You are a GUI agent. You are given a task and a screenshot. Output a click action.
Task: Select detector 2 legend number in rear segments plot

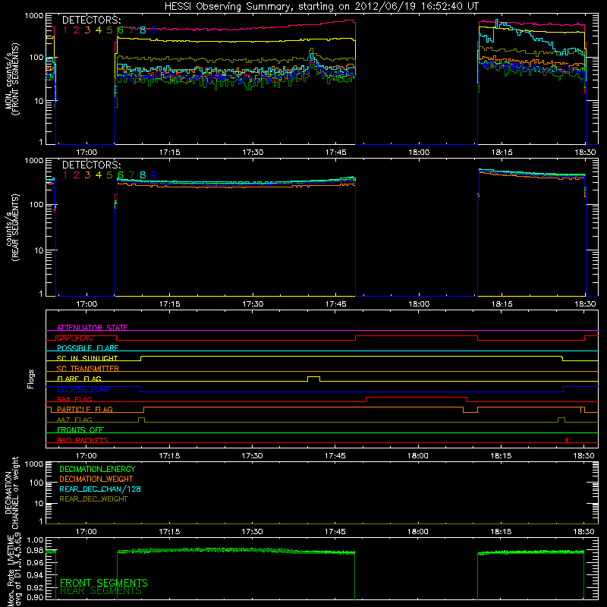point(77,175)
